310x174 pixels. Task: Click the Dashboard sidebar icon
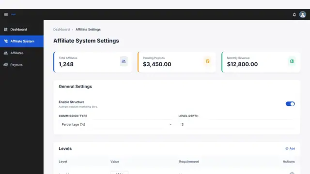click(x=5, y=29)
